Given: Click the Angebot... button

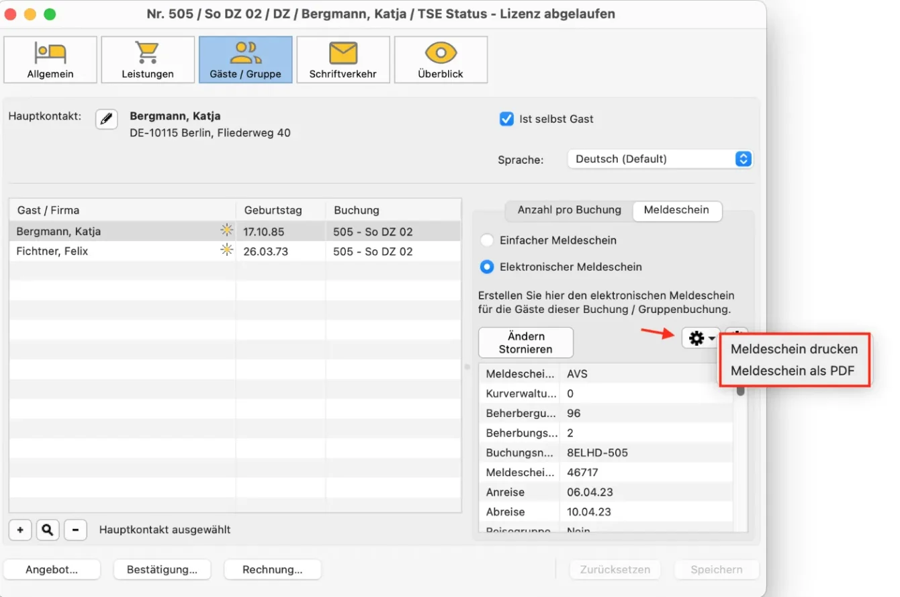Looking at the screenshot, I should tap(52, 569).
